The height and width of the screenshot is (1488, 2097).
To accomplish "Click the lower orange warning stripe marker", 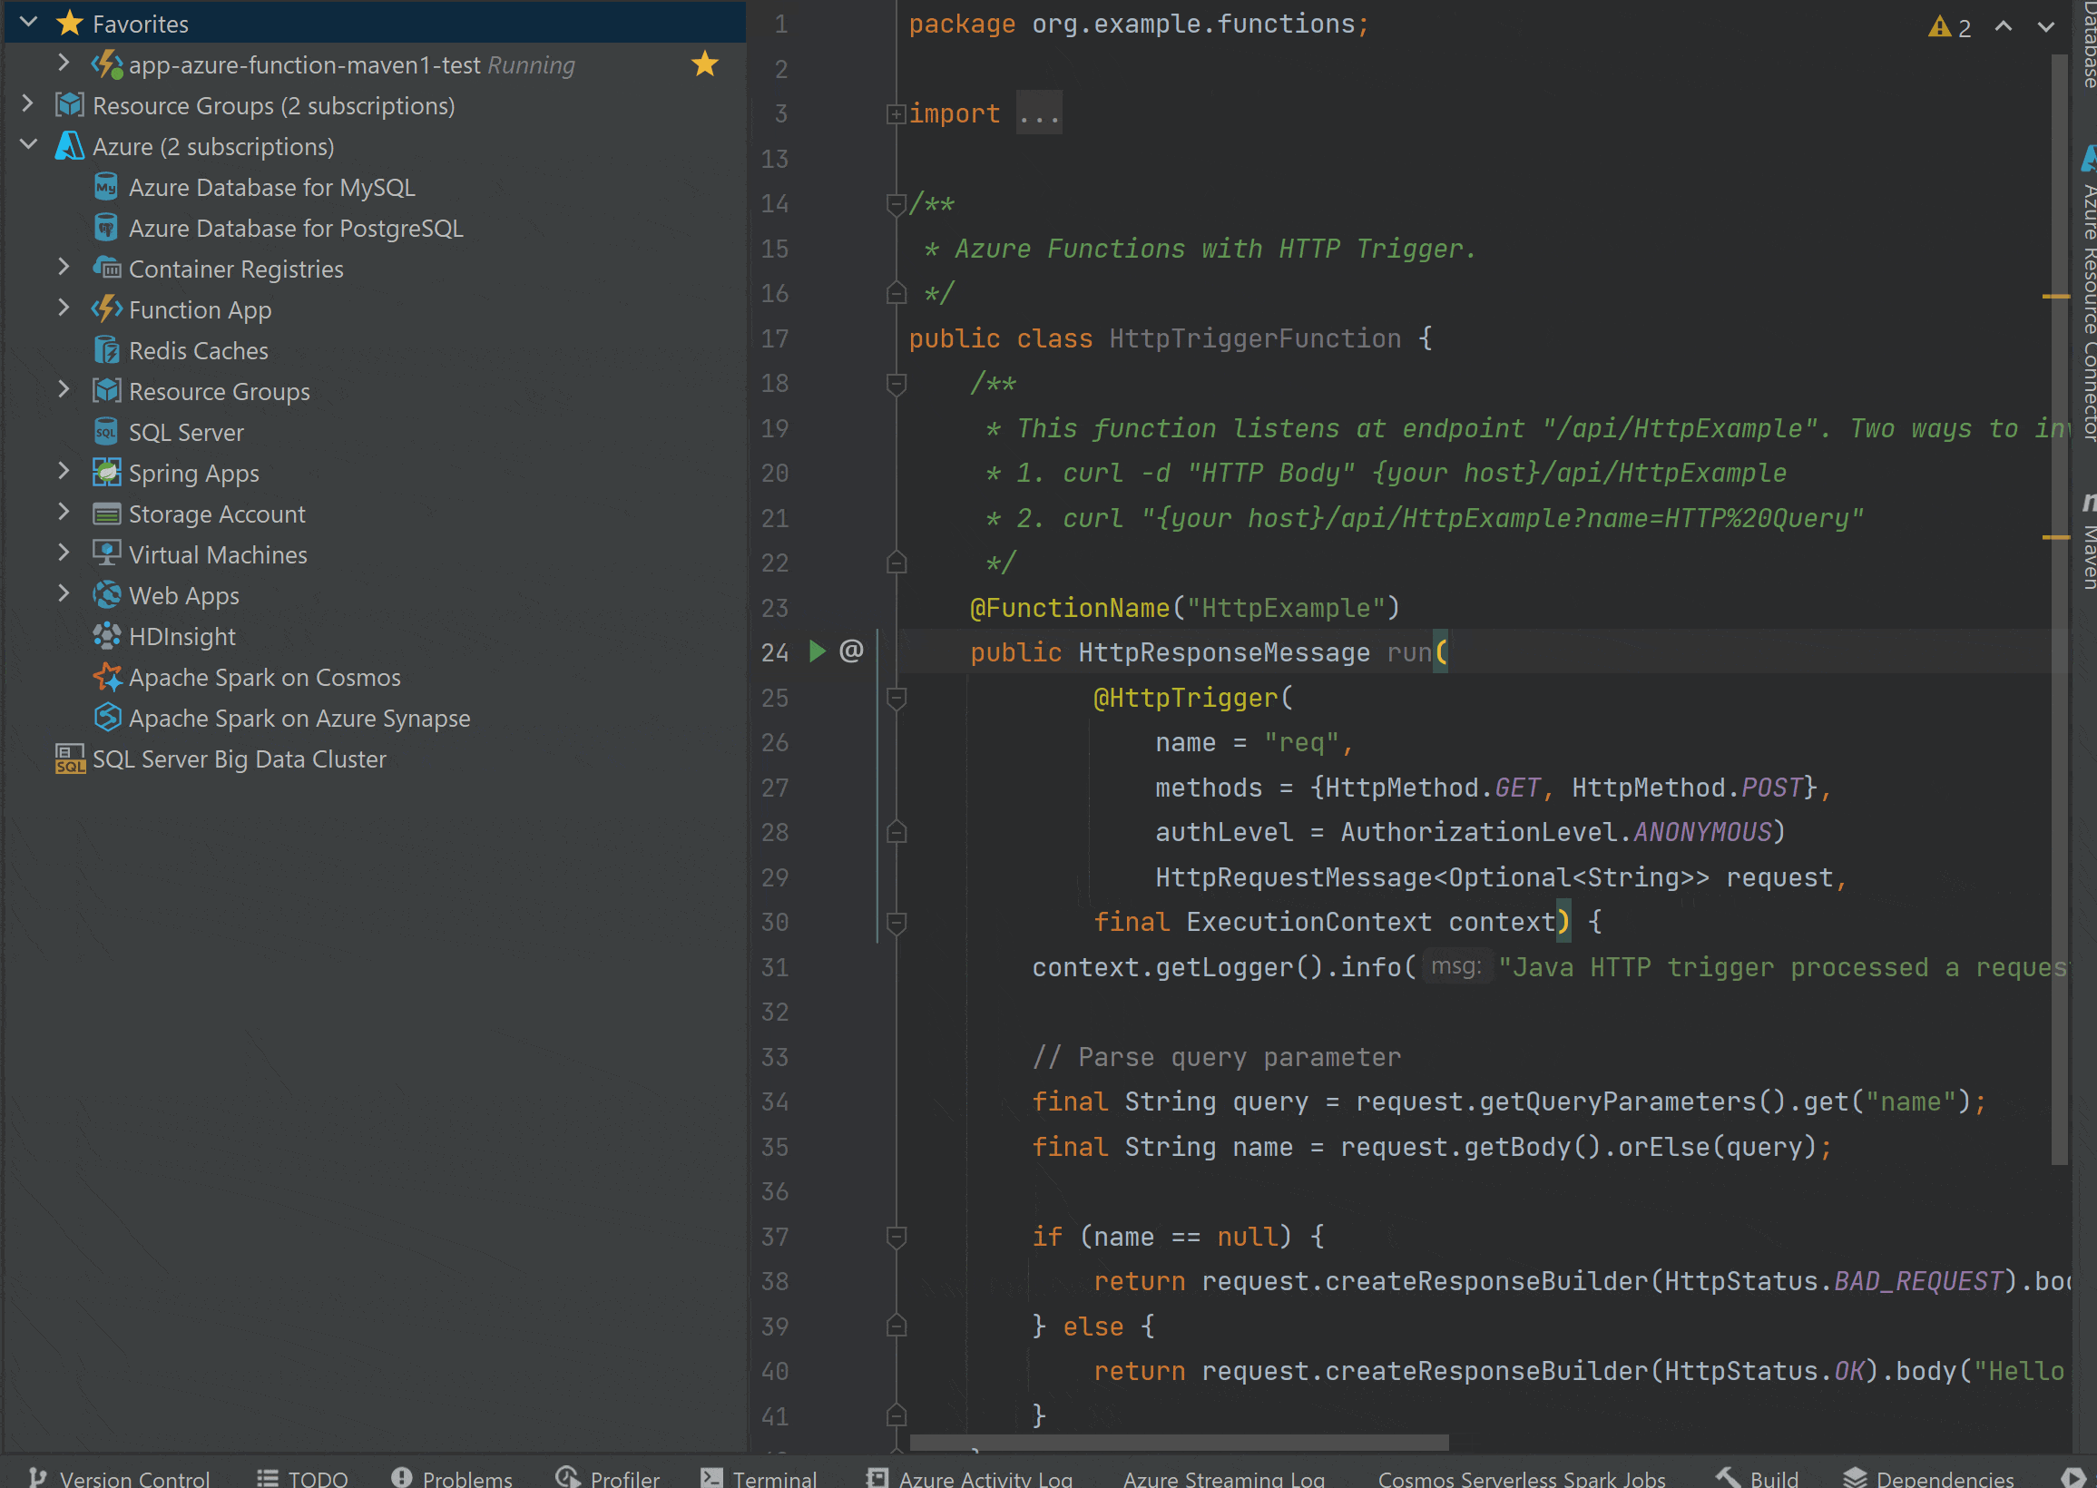I will pyautogui.click(x=2056, y=537).
